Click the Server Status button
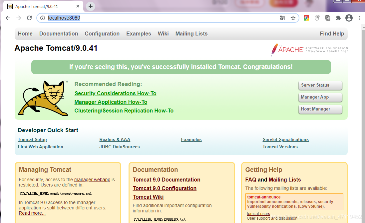 click(320, 85)
